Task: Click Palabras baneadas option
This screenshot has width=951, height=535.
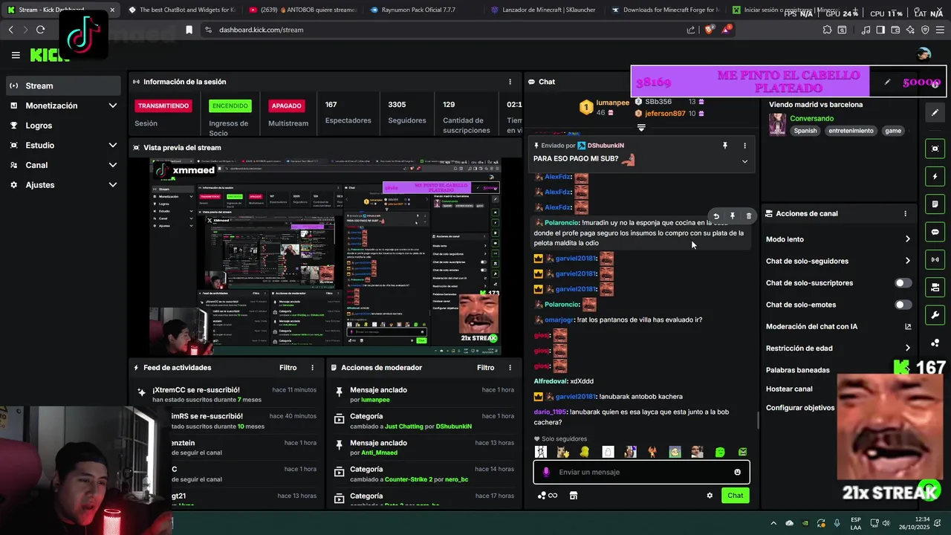Action: point(797,370)
